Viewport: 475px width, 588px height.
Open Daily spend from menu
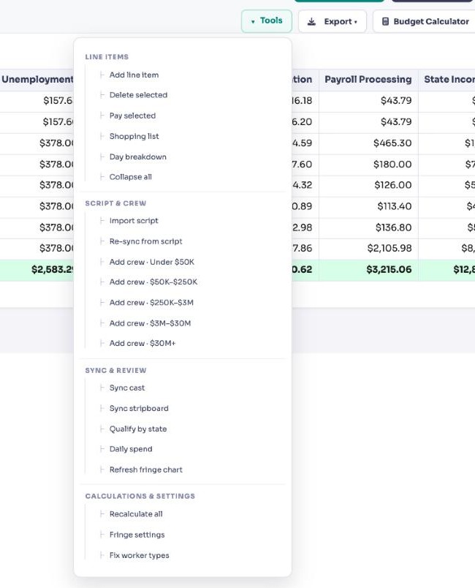[x=131, y=449]
